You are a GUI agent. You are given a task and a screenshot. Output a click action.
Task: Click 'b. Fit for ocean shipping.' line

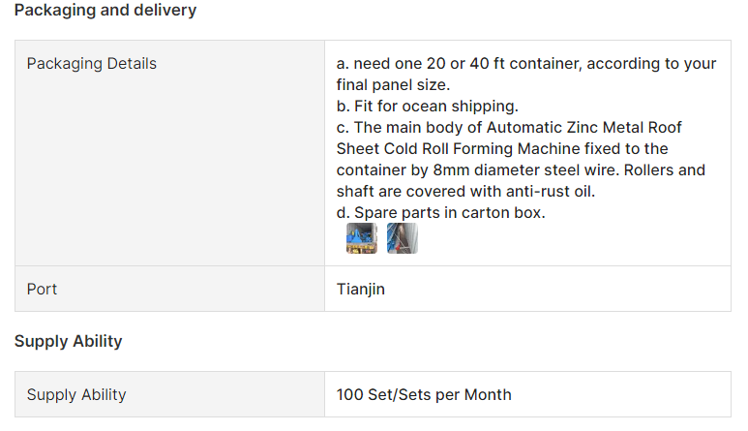click(427, 106)
